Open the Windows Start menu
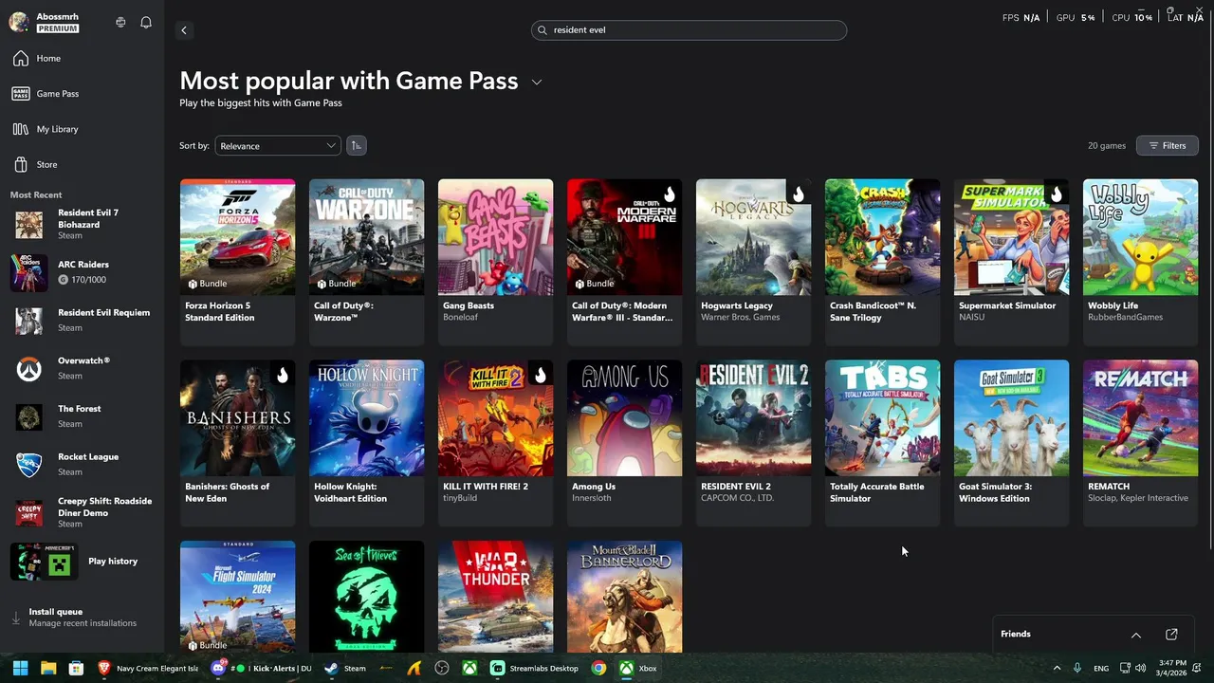The image size is (1214, 683). (x=20, y=668)
